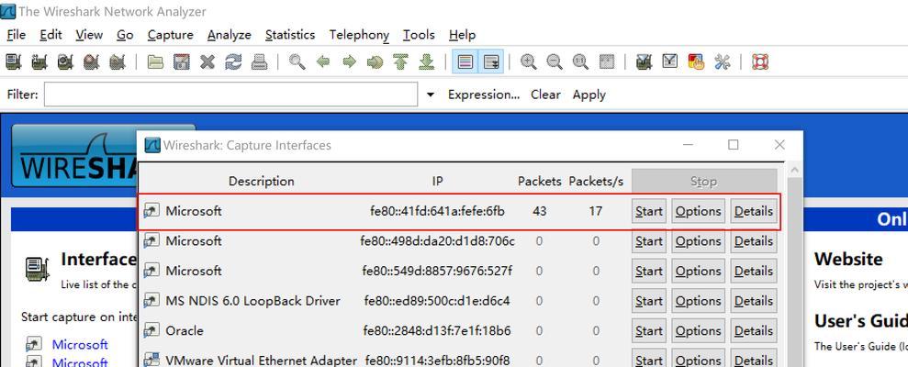Open help lifebuoy icon
The width and height of the screenshot is (908, 367).
click(760, 62)
